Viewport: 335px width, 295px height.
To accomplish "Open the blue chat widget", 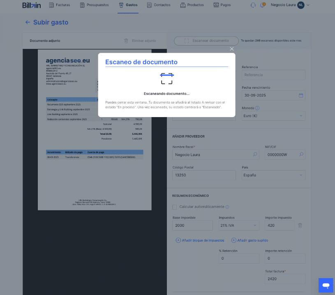I will [326, 285].
